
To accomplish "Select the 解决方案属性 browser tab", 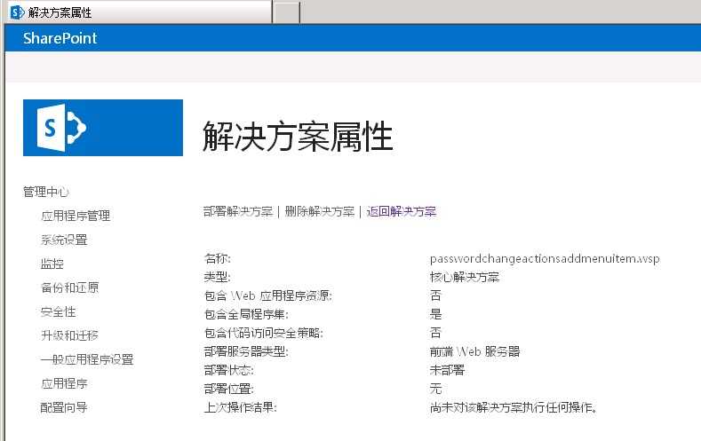I will 139,12.
